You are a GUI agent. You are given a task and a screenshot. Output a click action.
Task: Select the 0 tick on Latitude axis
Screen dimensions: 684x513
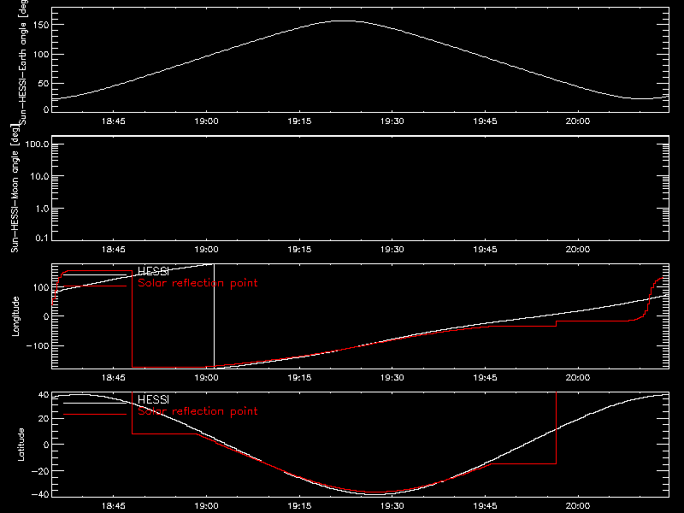[46, 445]
